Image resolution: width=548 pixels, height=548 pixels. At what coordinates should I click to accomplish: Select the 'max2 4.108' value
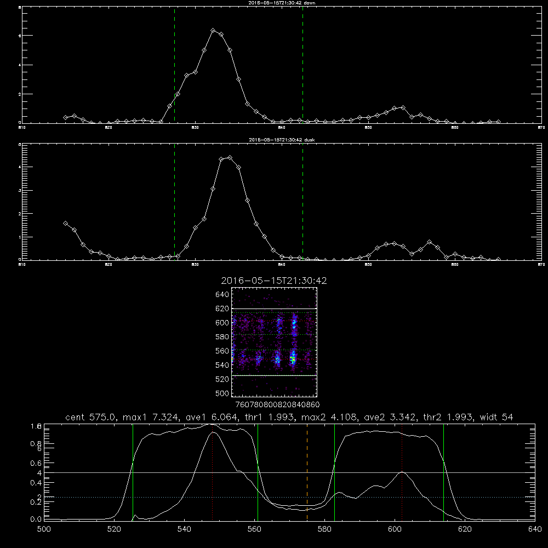329,417
